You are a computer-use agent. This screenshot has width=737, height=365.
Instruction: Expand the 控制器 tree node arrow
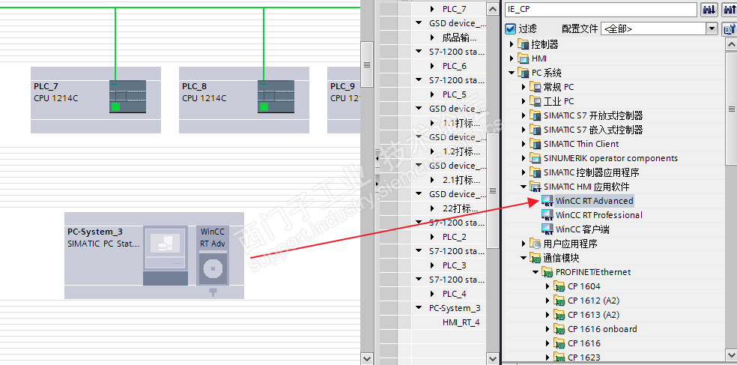pos(512,44)
